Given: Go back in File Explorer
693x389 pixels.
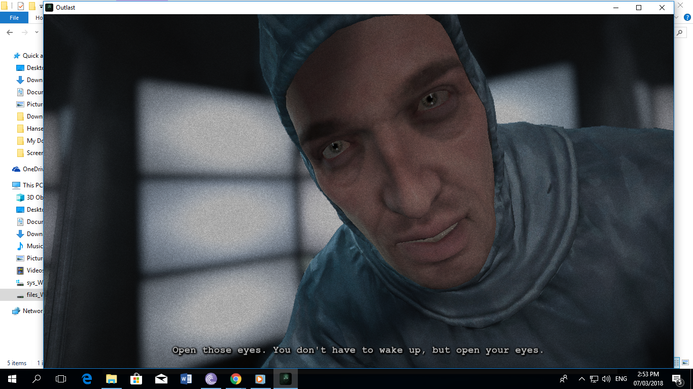Looking at the screenshot, I should [10, 32].
